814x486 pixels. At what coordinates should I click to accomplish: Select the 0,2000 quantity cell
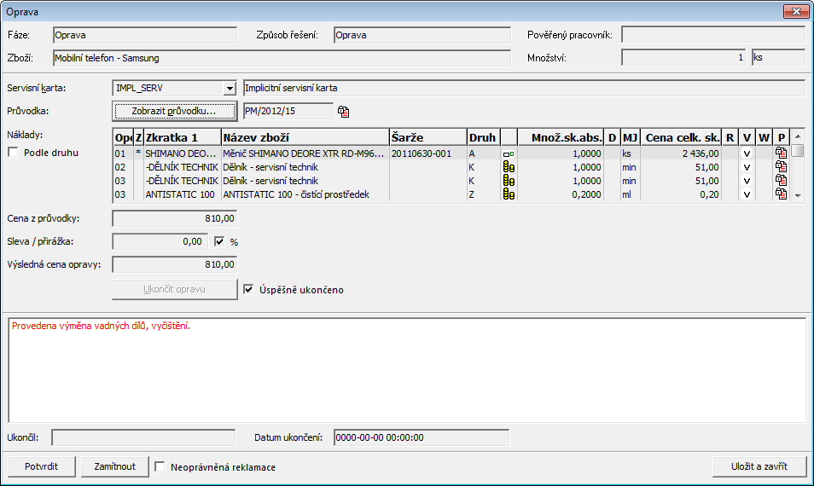pos(561,194)
